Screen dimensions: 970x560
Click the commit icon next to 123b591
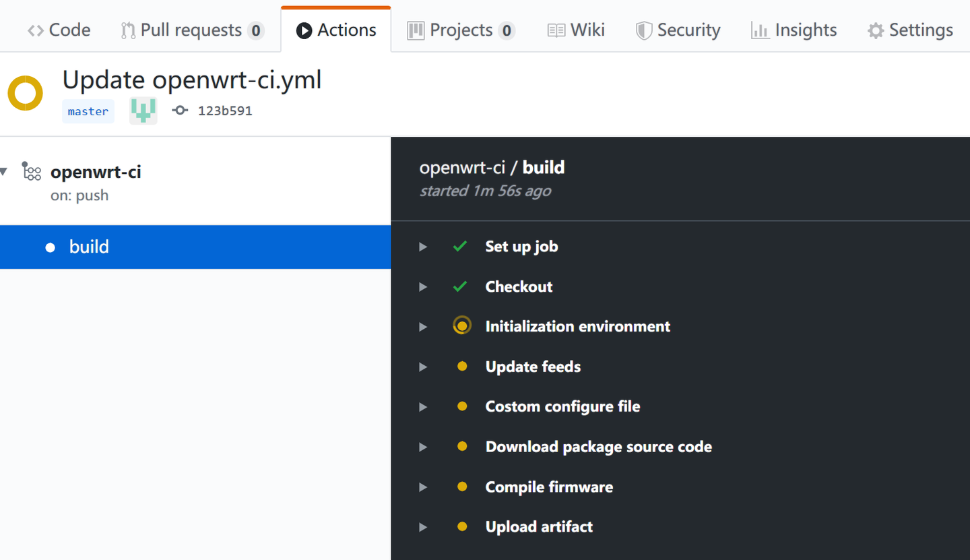[x=179, y=110]
